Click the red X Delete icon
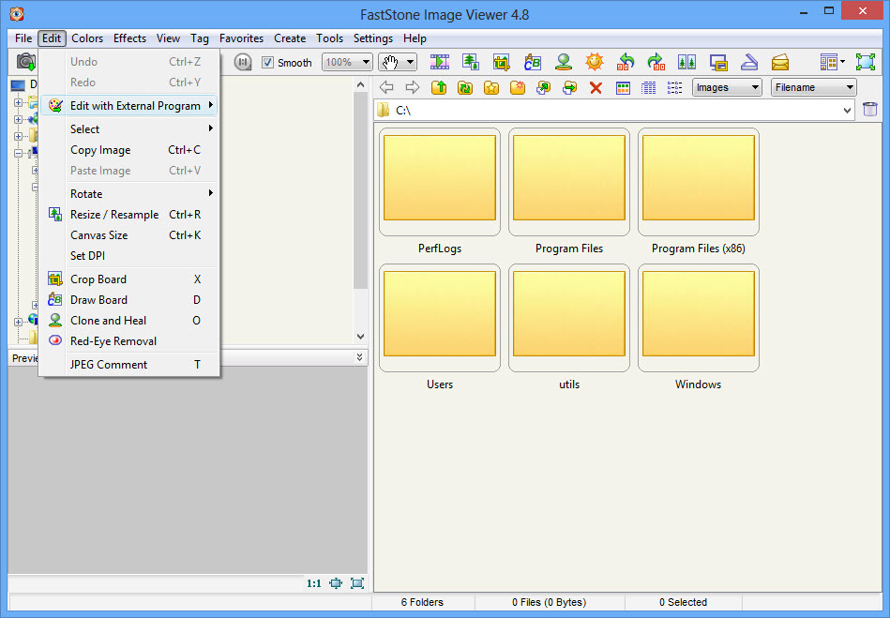The width and height of the screenshot is (890, 618). click(596, 88)
